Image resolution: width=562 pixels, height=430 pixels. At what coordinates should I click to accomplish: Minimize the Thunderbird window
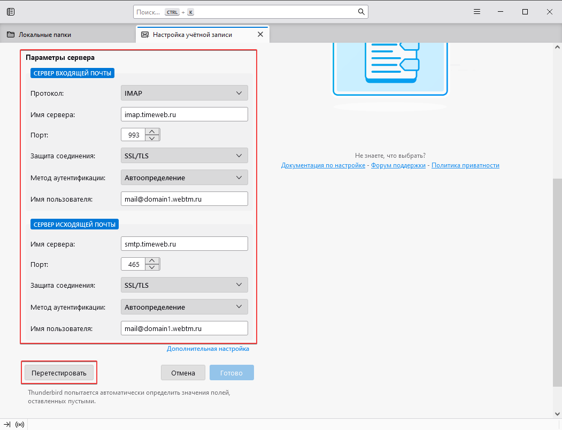(x=501, y=12)
